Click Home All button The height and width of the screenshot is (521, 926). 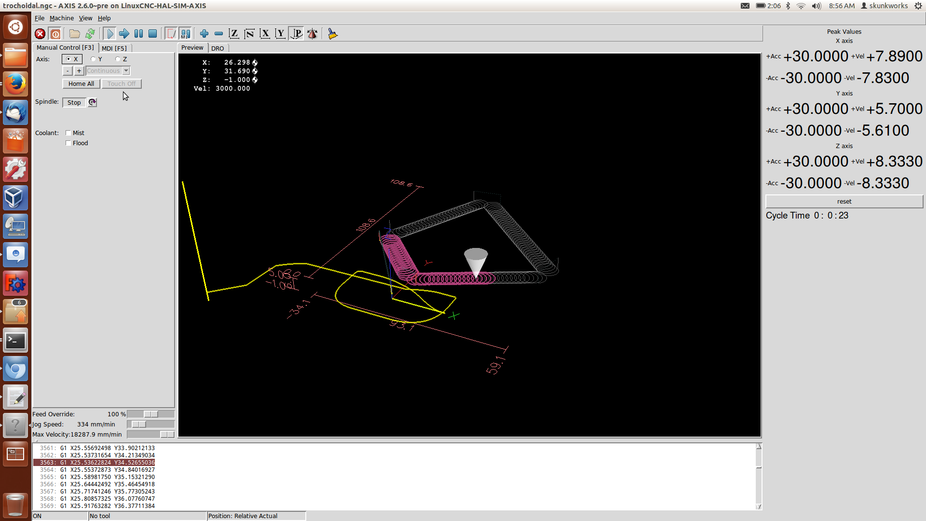[81, 83]
